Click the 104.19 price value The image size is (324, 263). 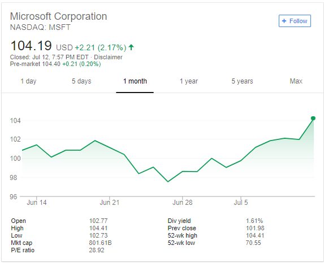31,46
